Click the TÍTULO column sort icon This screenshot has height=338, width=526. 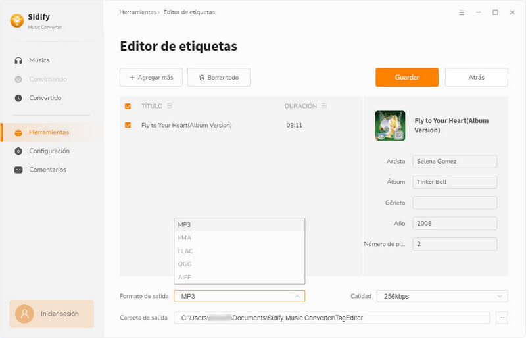tap(170, 106)
